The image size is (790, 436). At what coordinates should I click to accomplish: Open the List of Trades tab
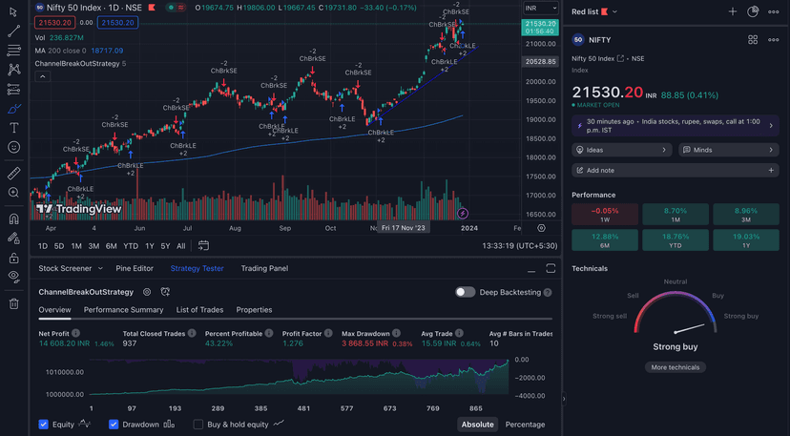coord(199,310)
